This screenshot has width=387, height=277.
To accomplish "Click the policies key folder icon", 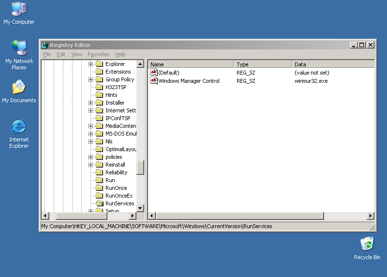I will point(100,157).
